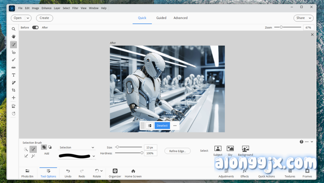Click the Refine Edge button

177,151
